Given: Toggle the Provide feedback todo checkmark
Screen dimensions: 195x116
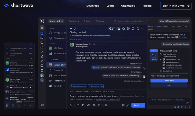Looking at the screenshot, I should tap(50, 33).
